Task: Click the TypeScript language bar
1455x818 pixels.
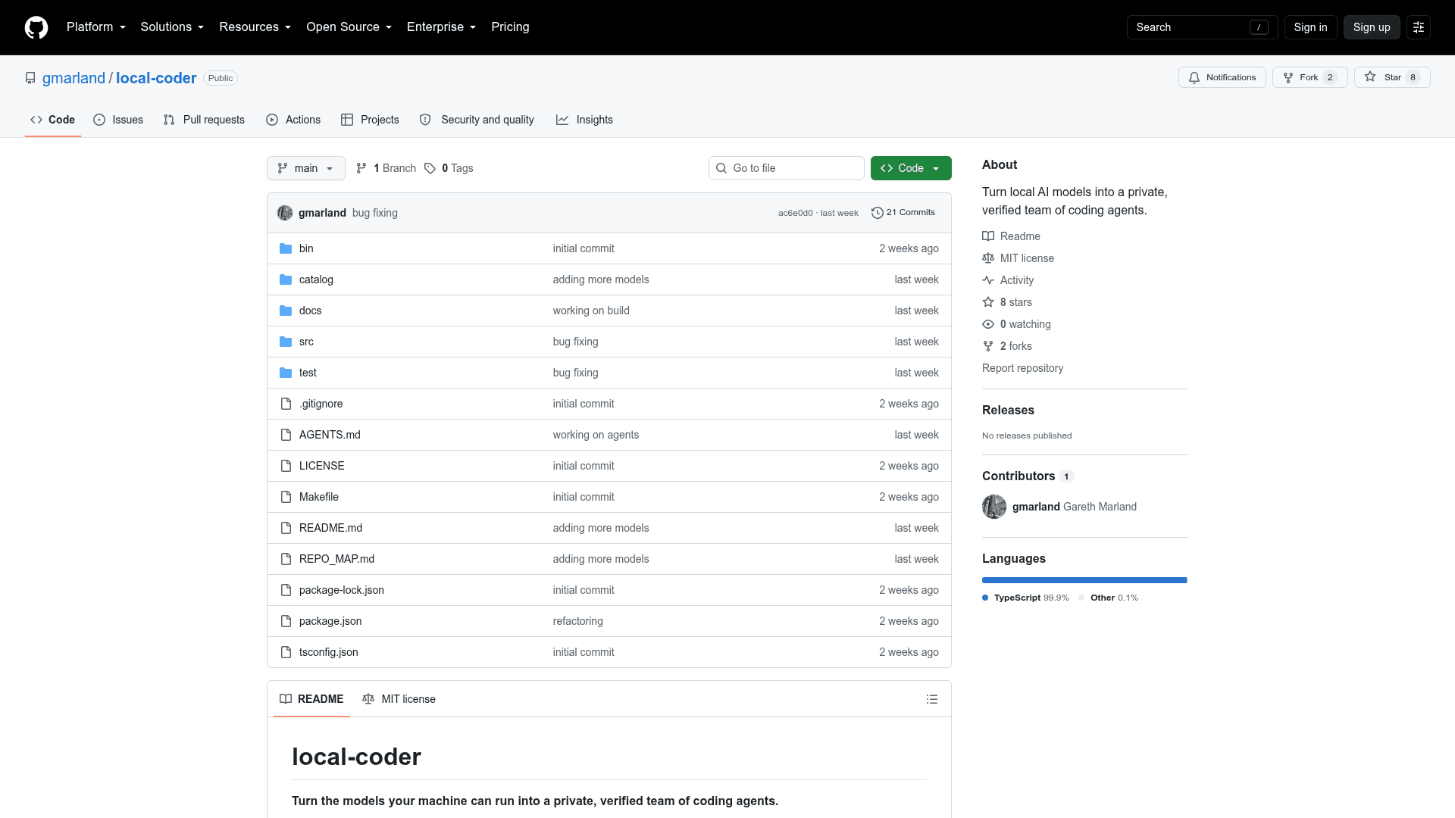Action: coord(1084,580)
